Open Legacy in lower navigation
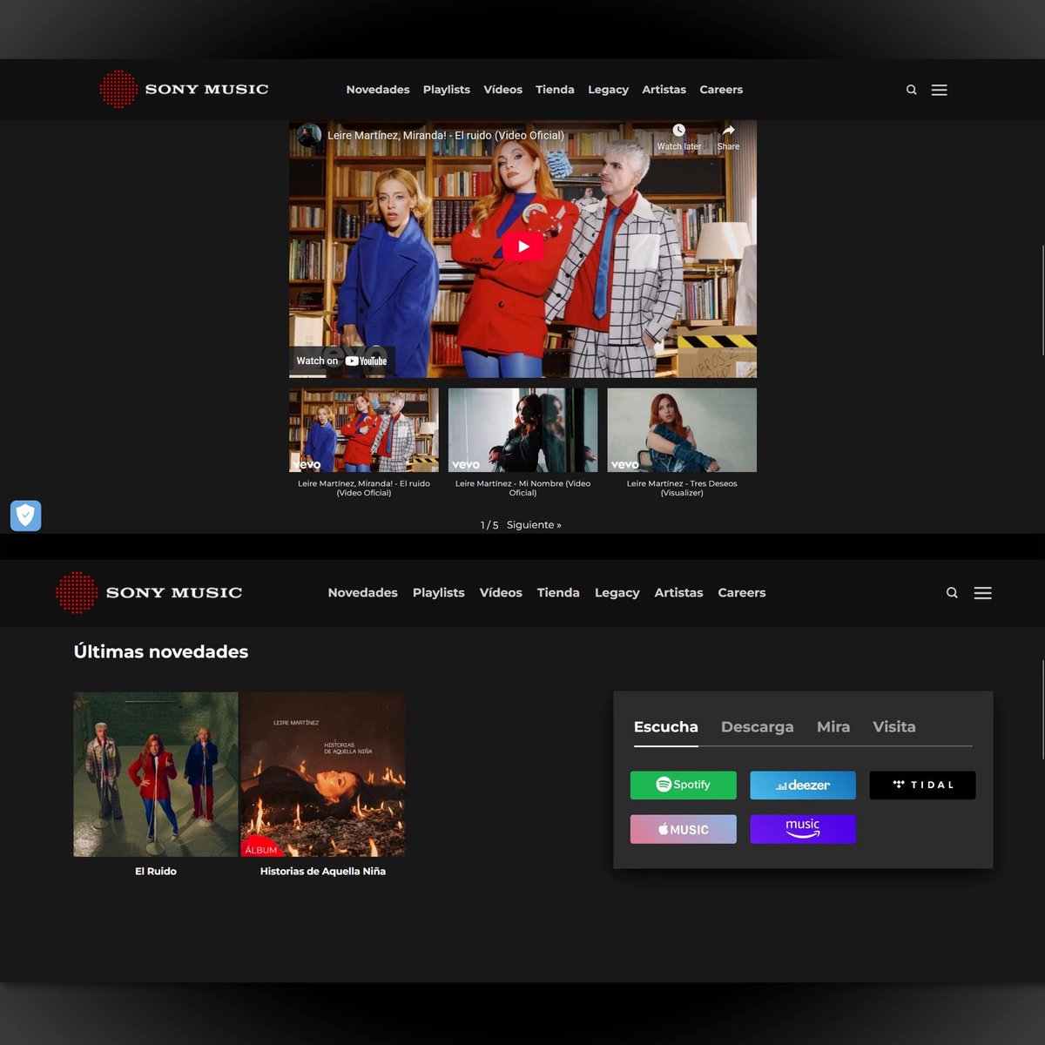 (617, 592)
